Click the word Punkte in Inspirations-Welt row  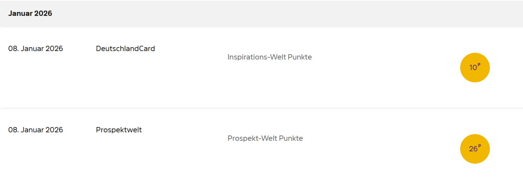pyautogui.click(x=300, y=57)
